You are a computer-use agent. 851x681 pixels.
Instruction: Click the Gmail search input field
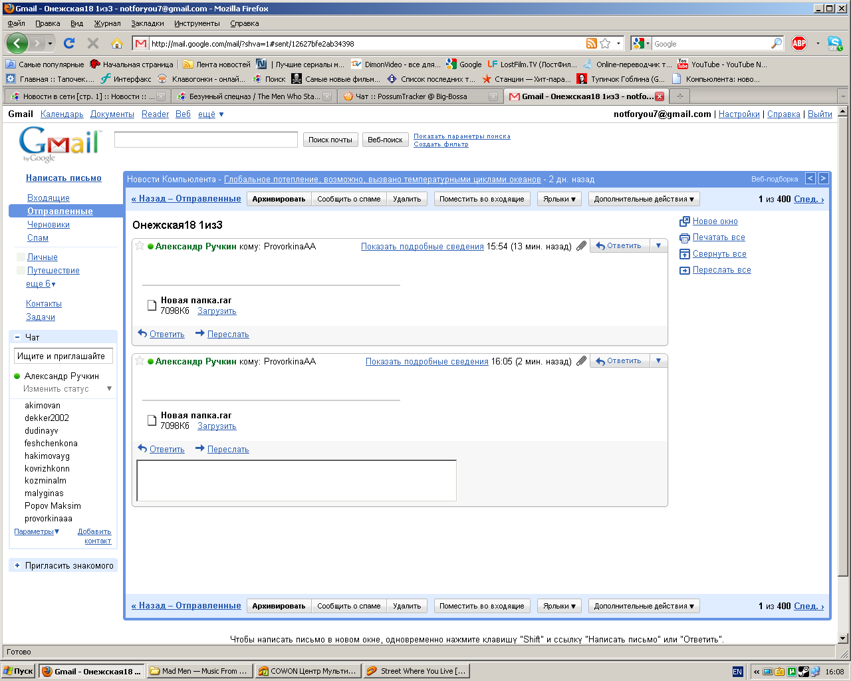pos(206,140)
